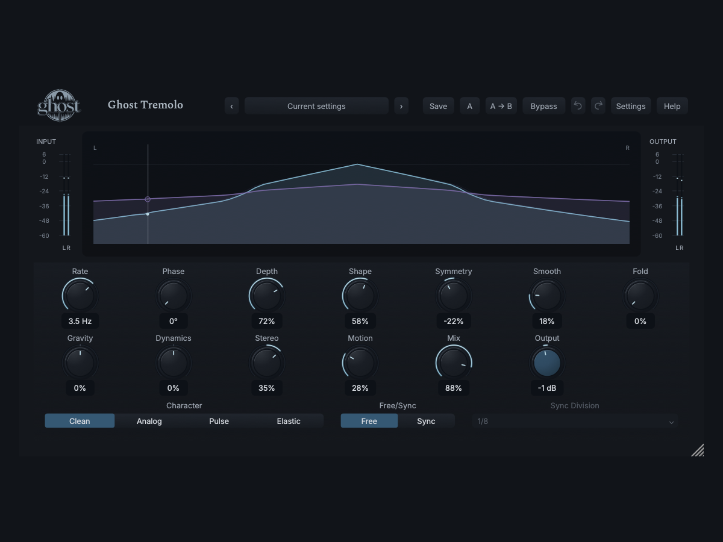The height and width of the screenshot is (542, 723).
Task: Click the Ghost Tremolo title text
Action: pos(145,105)
